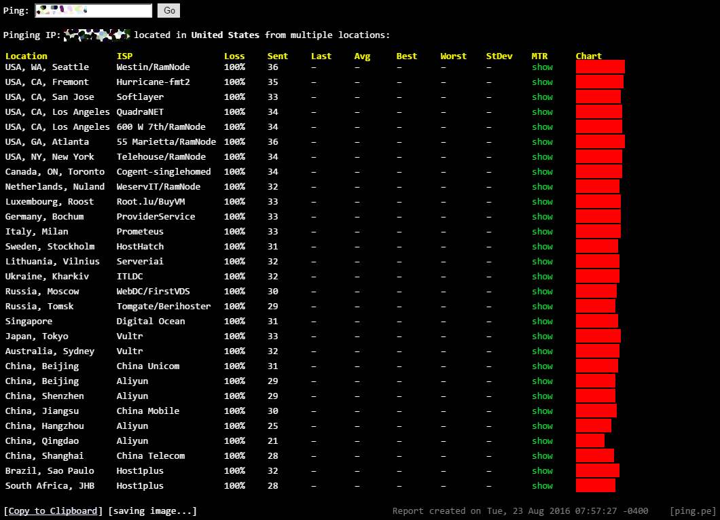The width and height of the screenshot is (720, 520).
Task: Show MTR for Singapore Digital Ocean
Action: 542,322
